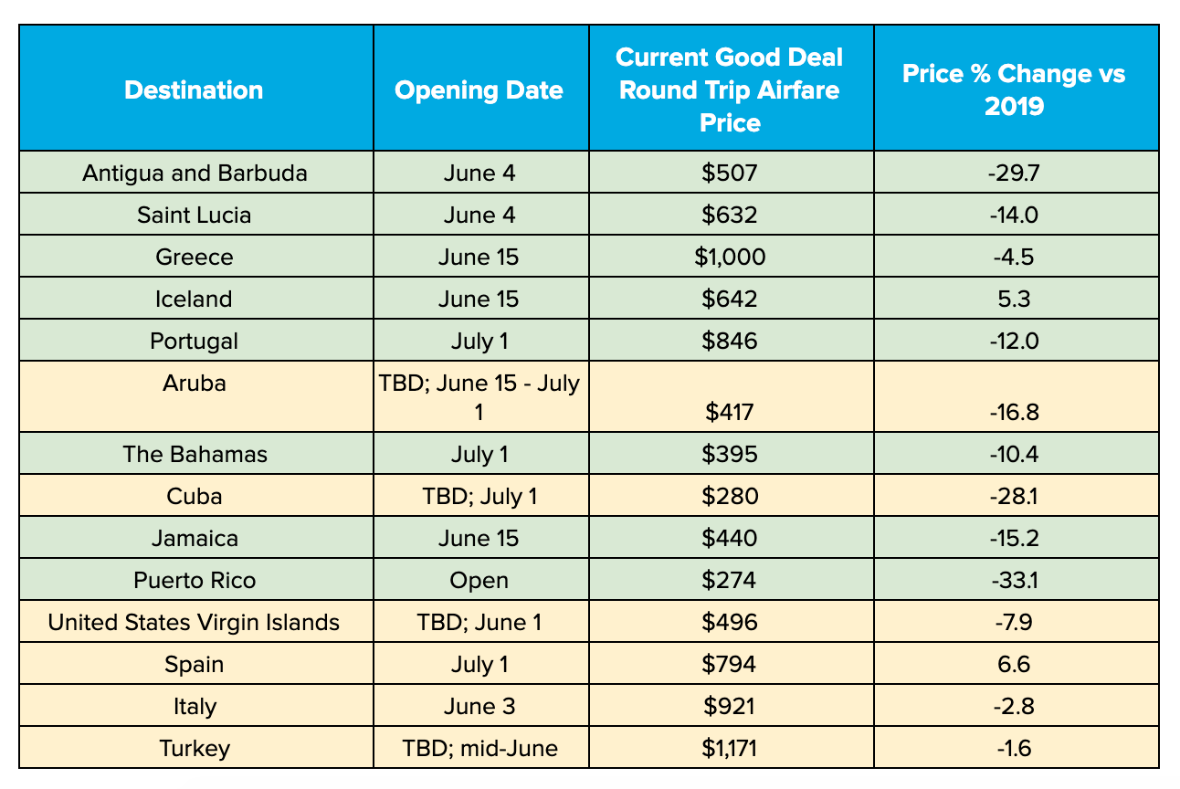Click the Portugal destination cell
The height and width of the screenshot is (789, 1180).
coord(195,340)
